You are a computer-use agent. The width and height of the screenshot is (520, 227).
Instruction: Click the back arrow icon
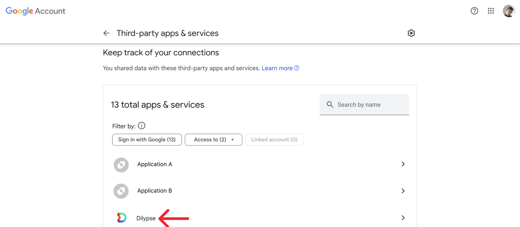[106, 33]
